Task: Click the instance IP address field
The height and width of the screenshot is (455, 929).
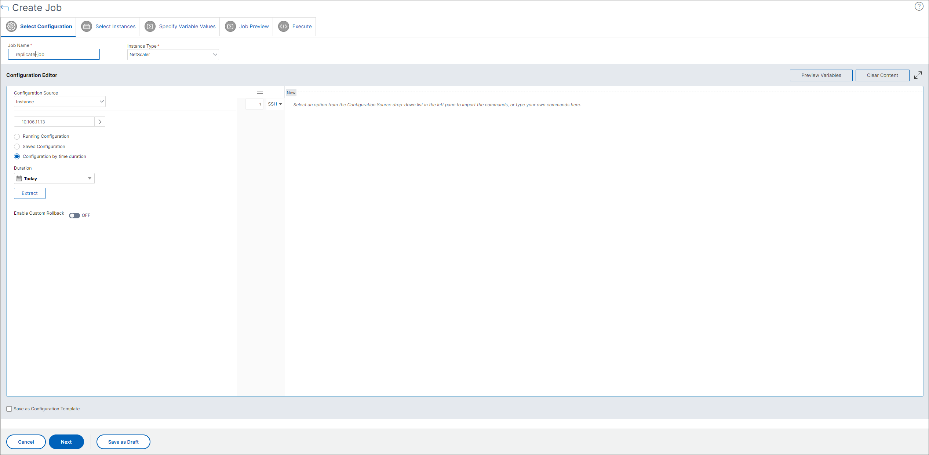Action: 54,122
